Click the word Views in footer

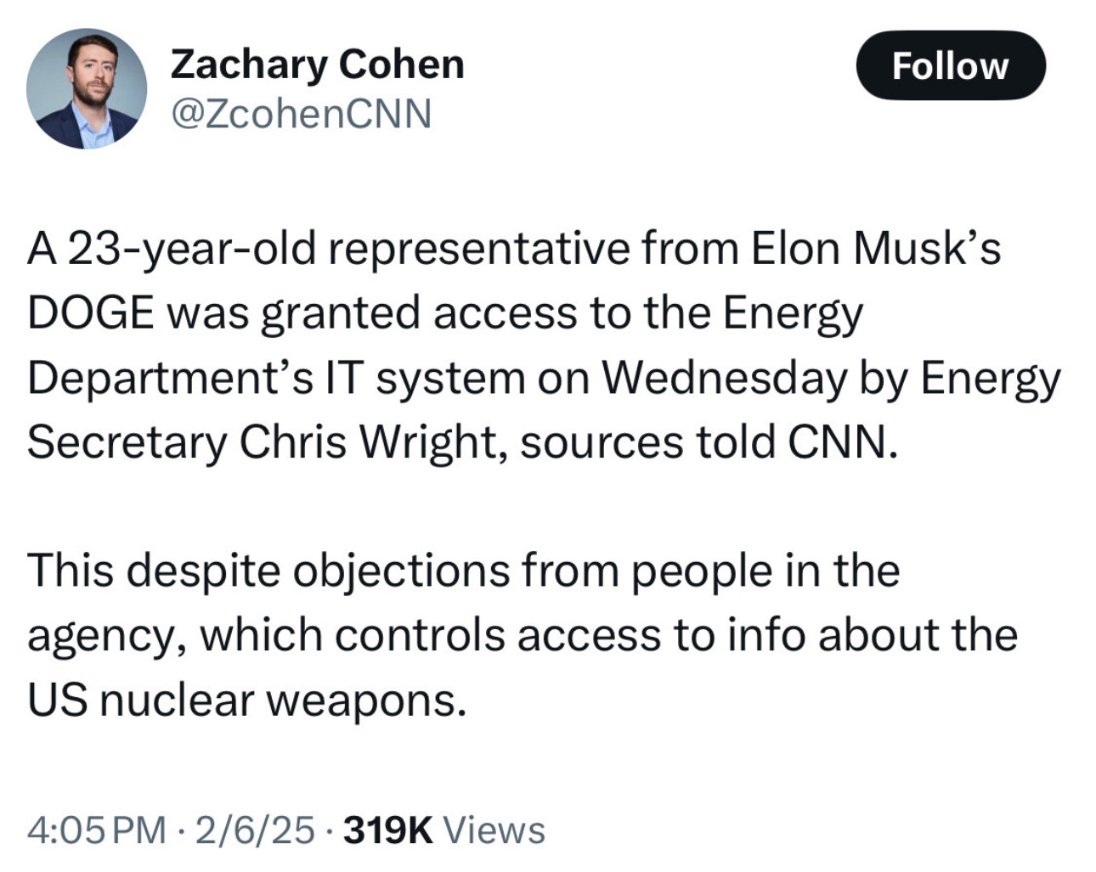coord(494,830)
